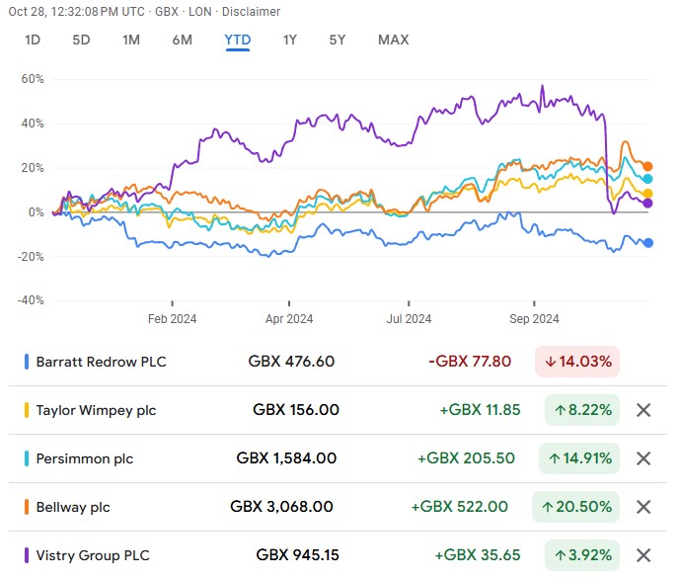Image resolution: width=680 pixels, height=579 pixels.
Task: Remove Persimmon plc using X icon
Action: (643, 458)
